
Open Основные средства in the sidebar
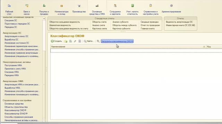pyautogui.click(x=14, y=104)
